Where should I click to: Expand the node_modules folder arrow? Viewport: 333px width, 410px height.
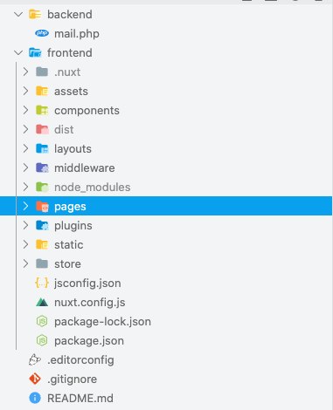[x=25, y=187]
